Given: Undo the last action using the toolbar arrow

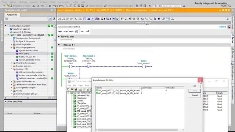Looking at the screenshot, I should (55, 6).
